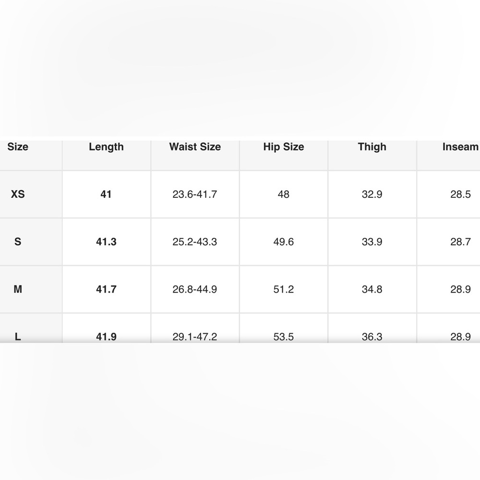This screenshot has width=480, height=480.
Task: Select the Waist Size column header
Action: coord(195,147)
